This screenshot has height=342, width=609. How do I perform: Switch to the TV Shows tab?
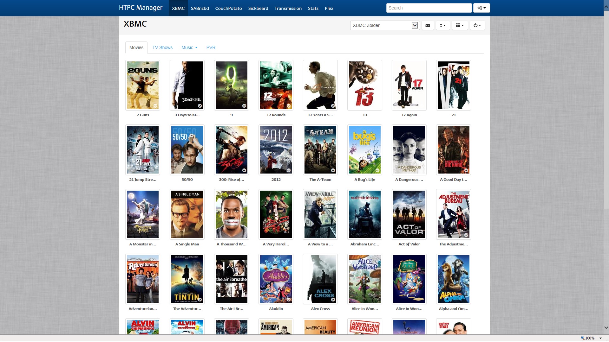(162, 47)
